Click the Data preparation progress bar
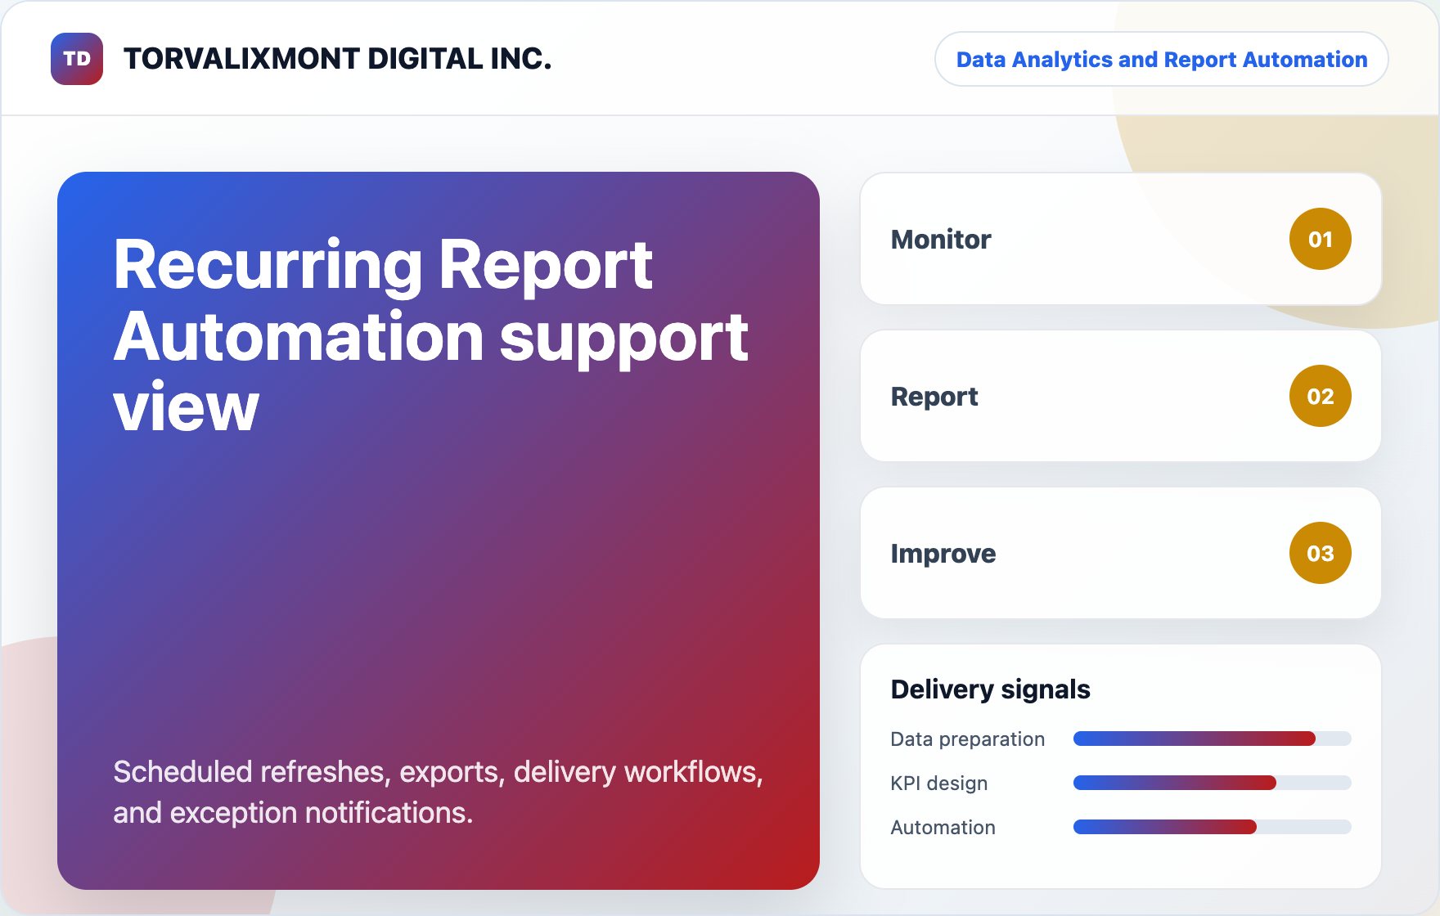The height and width of the screenshot is (916, 1440). tap(1212, 739)
